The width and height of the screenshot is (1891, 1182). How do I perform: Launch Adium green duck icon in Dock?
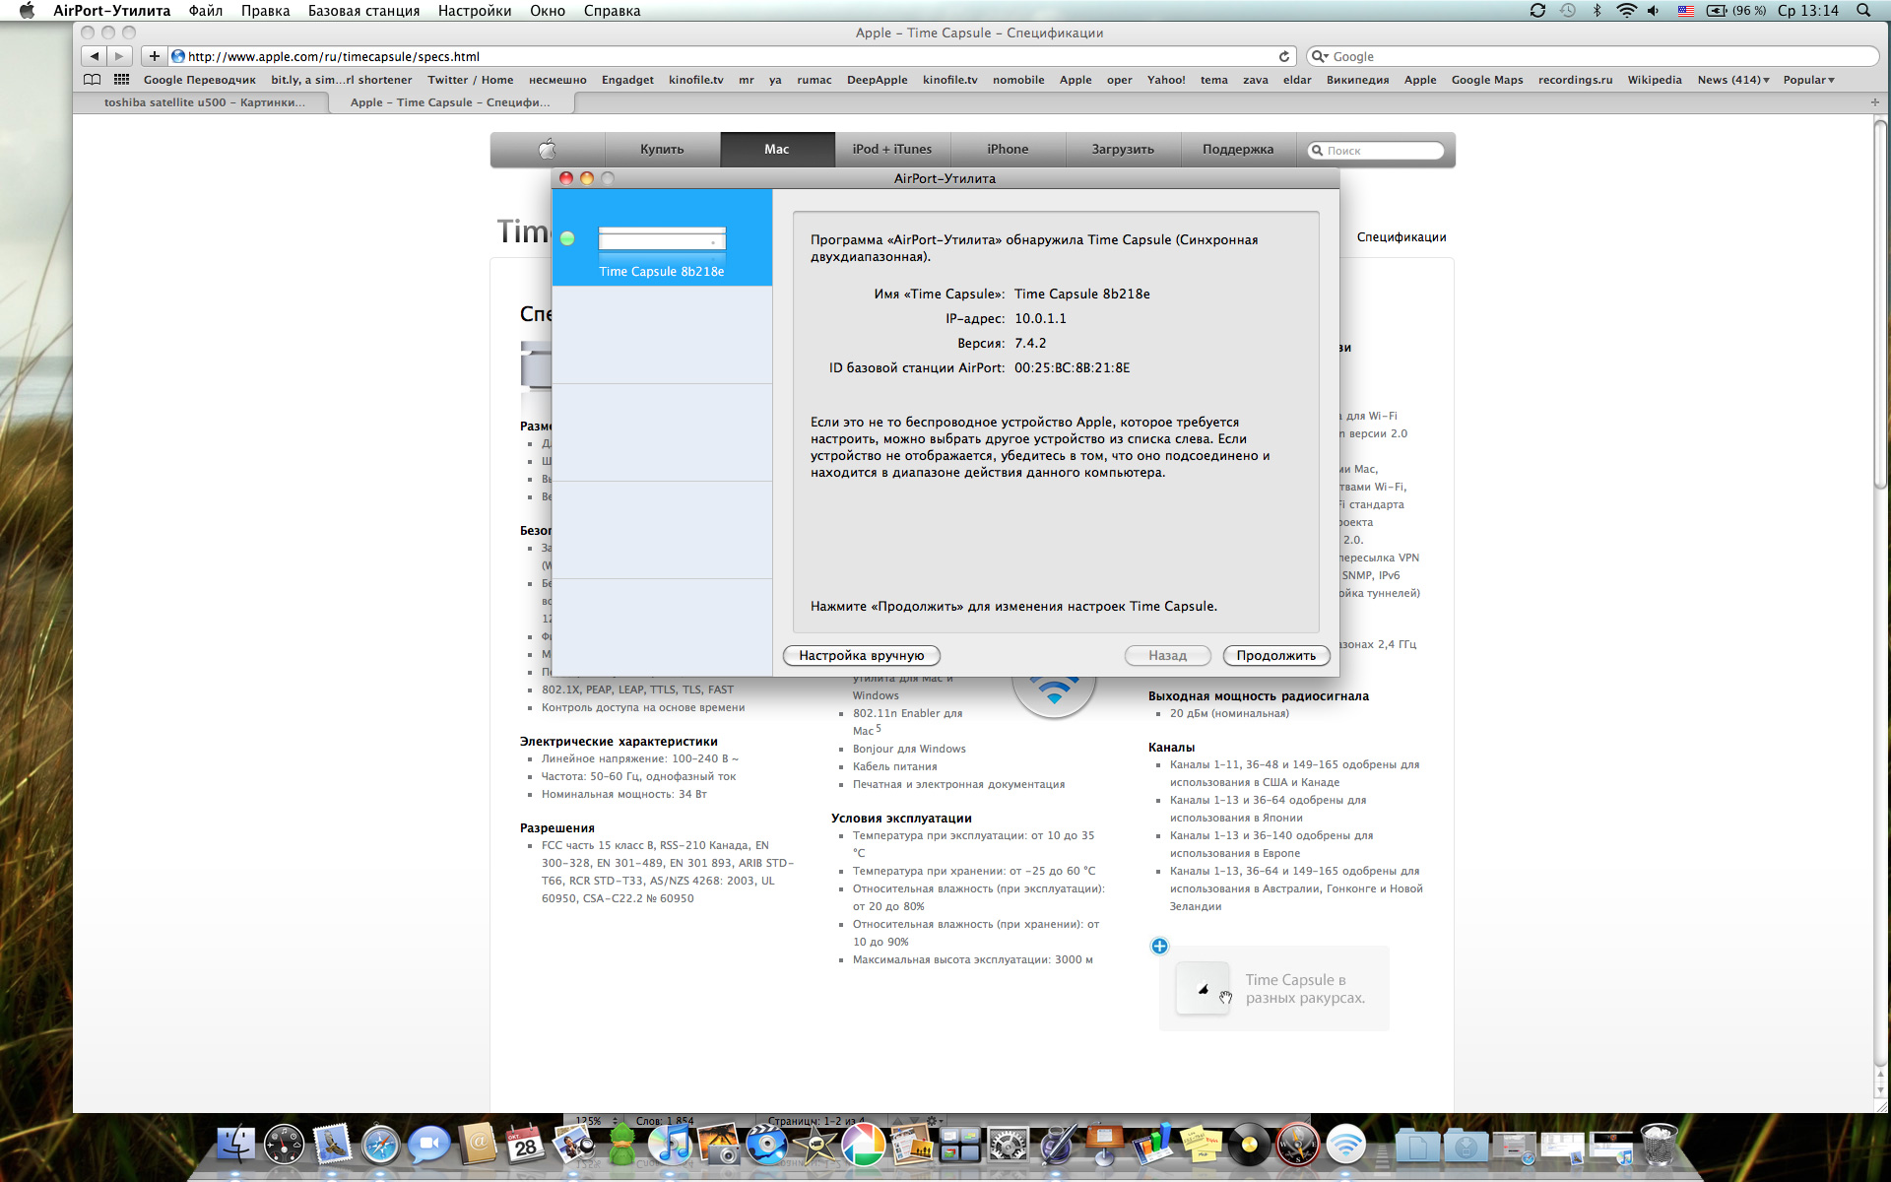click(621, 1145)
